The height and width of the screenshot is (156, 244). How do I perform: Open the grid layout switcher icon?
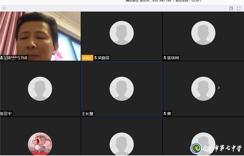pyautogui.click(x=231, y=8)
